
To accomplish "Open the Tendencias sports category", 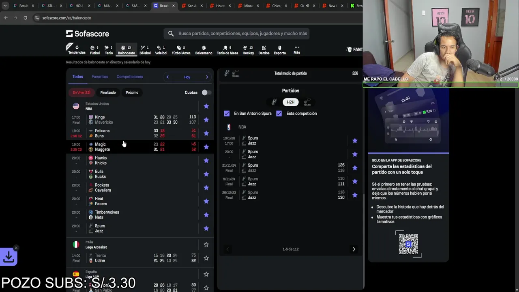I will (77, 49).
